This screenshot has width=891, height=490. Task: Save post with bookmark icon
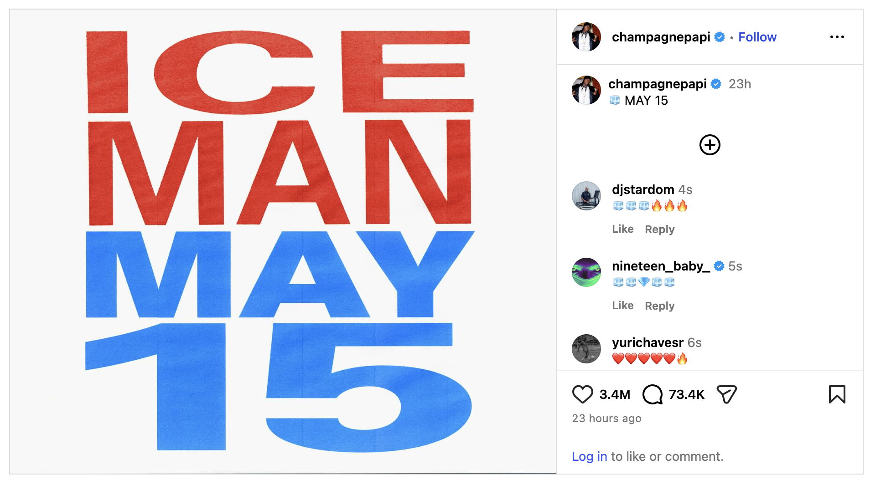coord(837,394)
